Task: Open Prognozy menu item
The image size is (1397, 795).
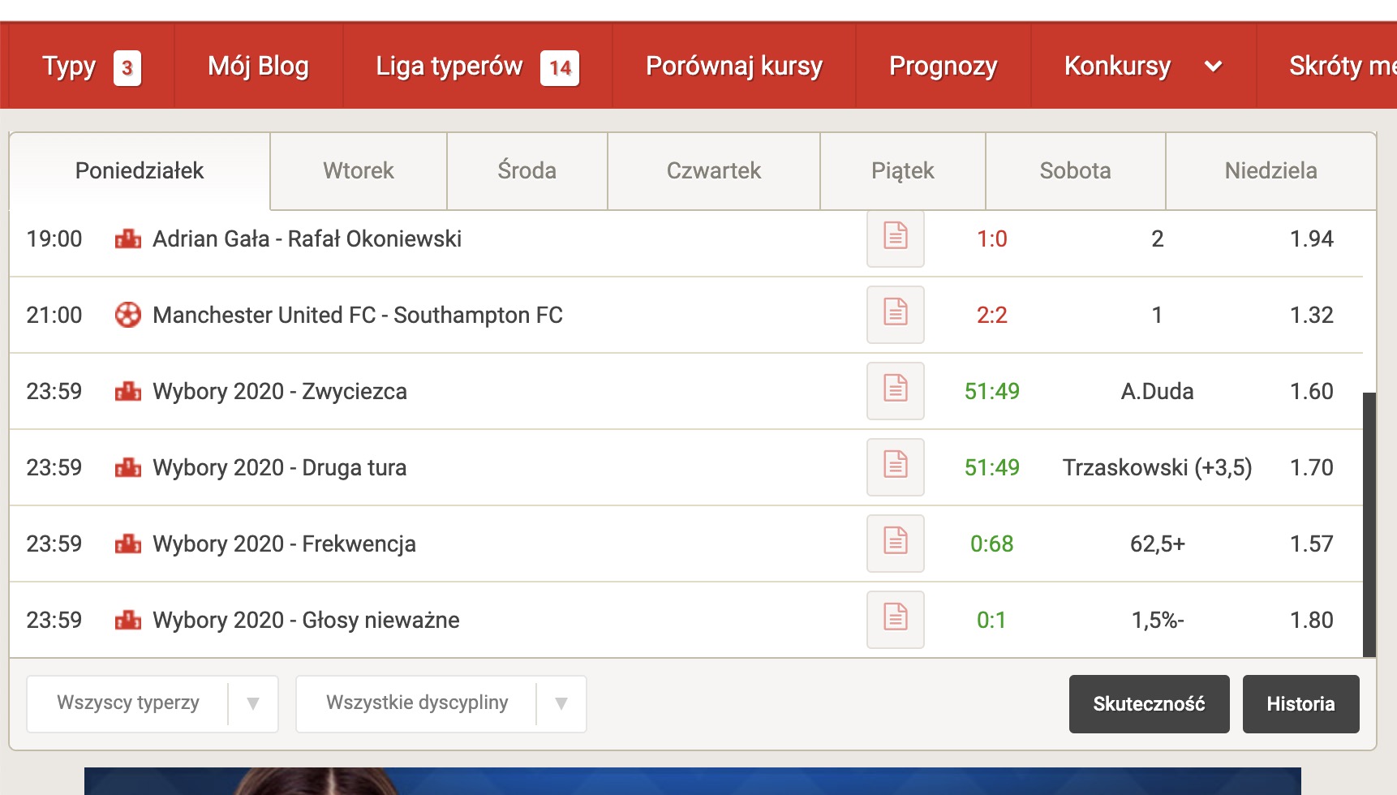Action: [x=944, y=67]
